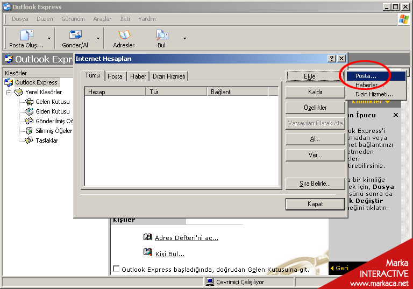This screenshot has height=289, width=413.
Task: Open Adresler address book icon
Action: point(124,35)
